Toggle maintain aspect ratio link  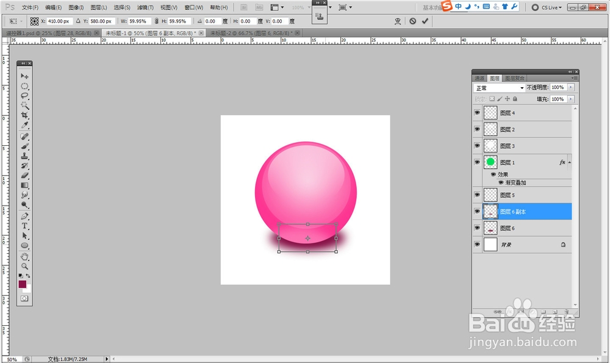coord(156,21)
